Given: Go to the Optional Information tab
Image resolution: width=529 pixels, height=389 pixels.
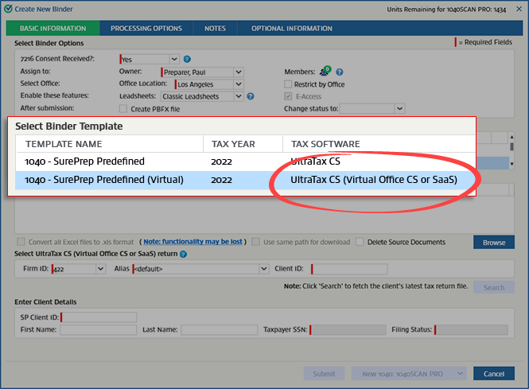Looking at the screenshot, I should (x=291, y=29).
